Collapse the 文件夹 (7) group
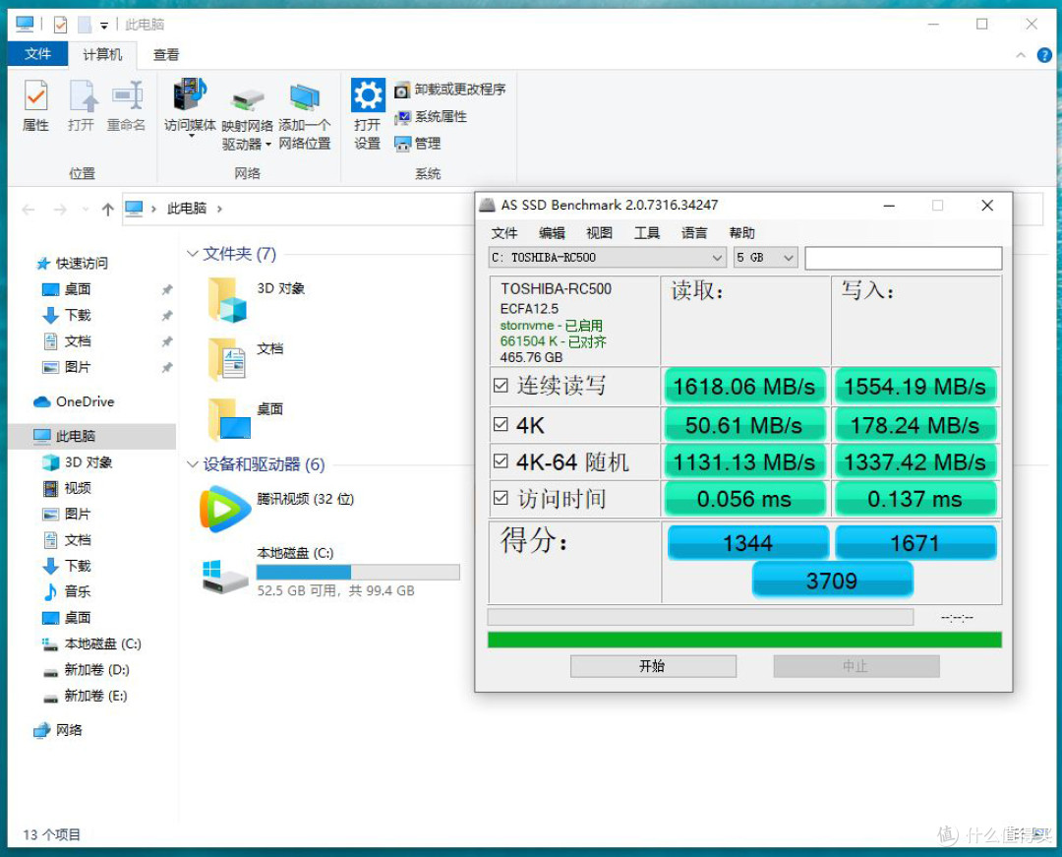This screenshot has height=857, width=1062. [193, 254]
